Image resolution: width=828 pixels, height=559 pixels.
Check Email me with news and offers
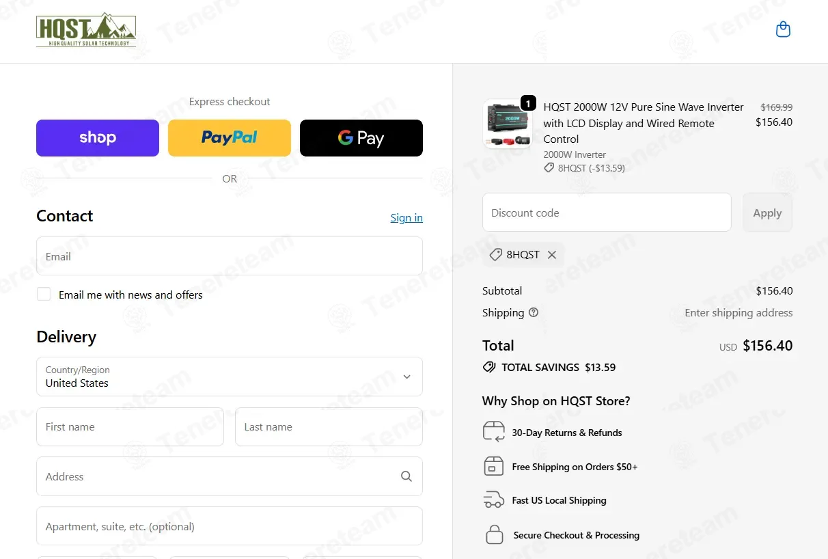(x=44, y=295)
